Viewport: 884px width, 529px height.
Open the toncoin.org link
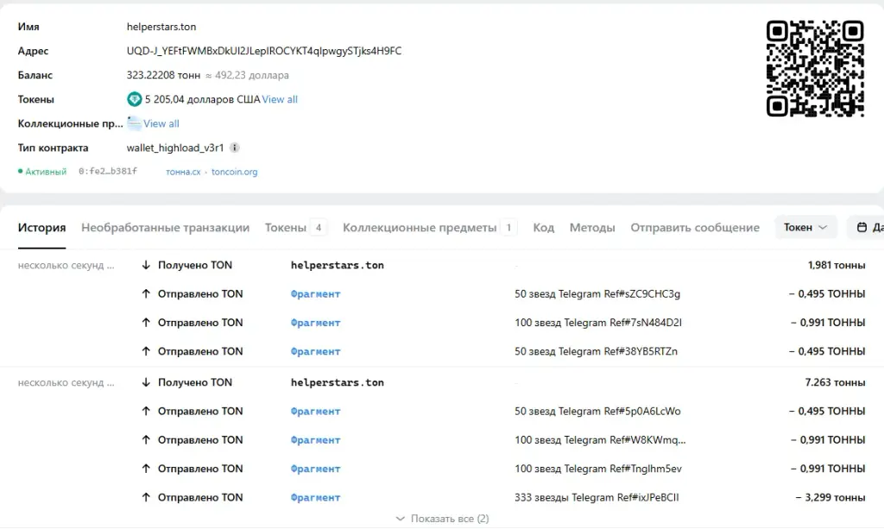(x=235, y=172)
